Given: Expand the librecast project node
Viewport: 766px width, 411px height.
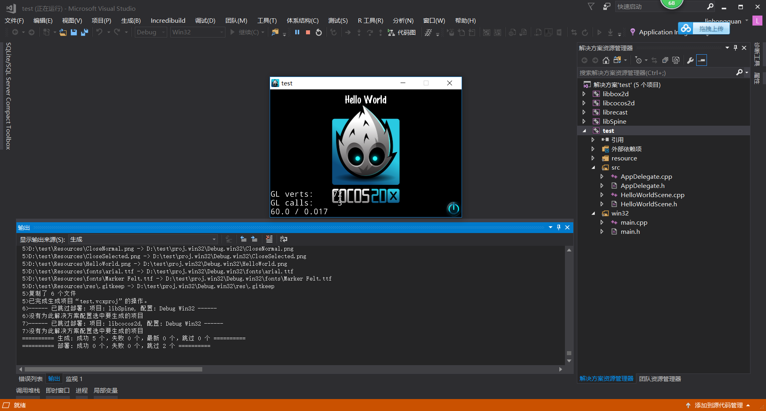Looking at the screenshot, I should tap(584, 112).
